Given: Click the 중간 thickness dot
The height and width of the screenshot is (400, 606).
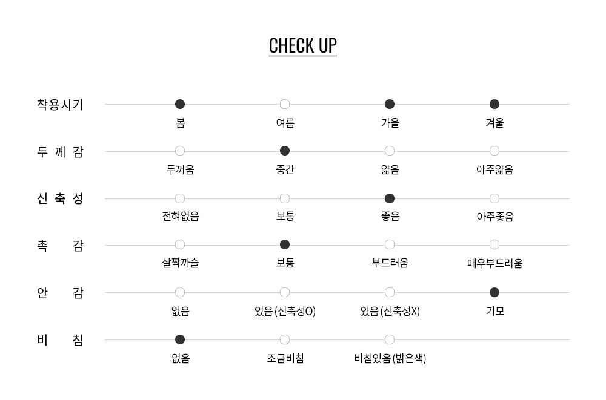Looking at the screenshot, I should 285,151.
